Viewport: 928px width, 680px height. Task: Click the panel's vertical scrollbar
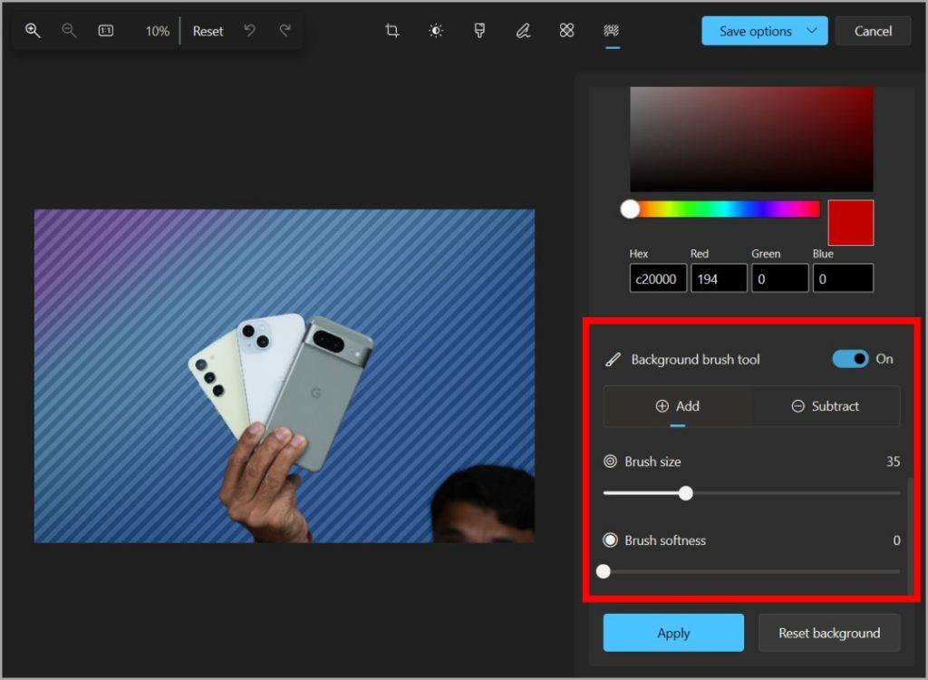pos(911,536)
